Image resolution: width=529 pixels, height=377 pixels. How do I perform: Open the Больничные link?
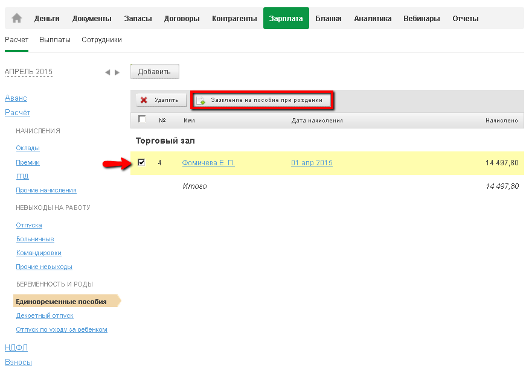(x=35, y=239)
